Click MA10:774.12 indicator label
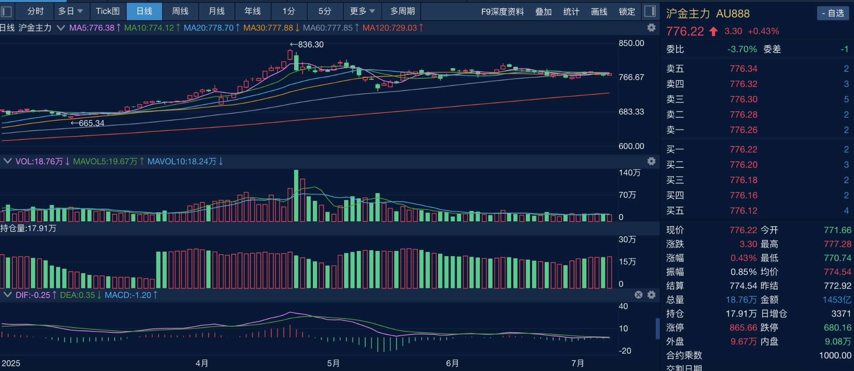854x371 pixels. click(152, 28)
